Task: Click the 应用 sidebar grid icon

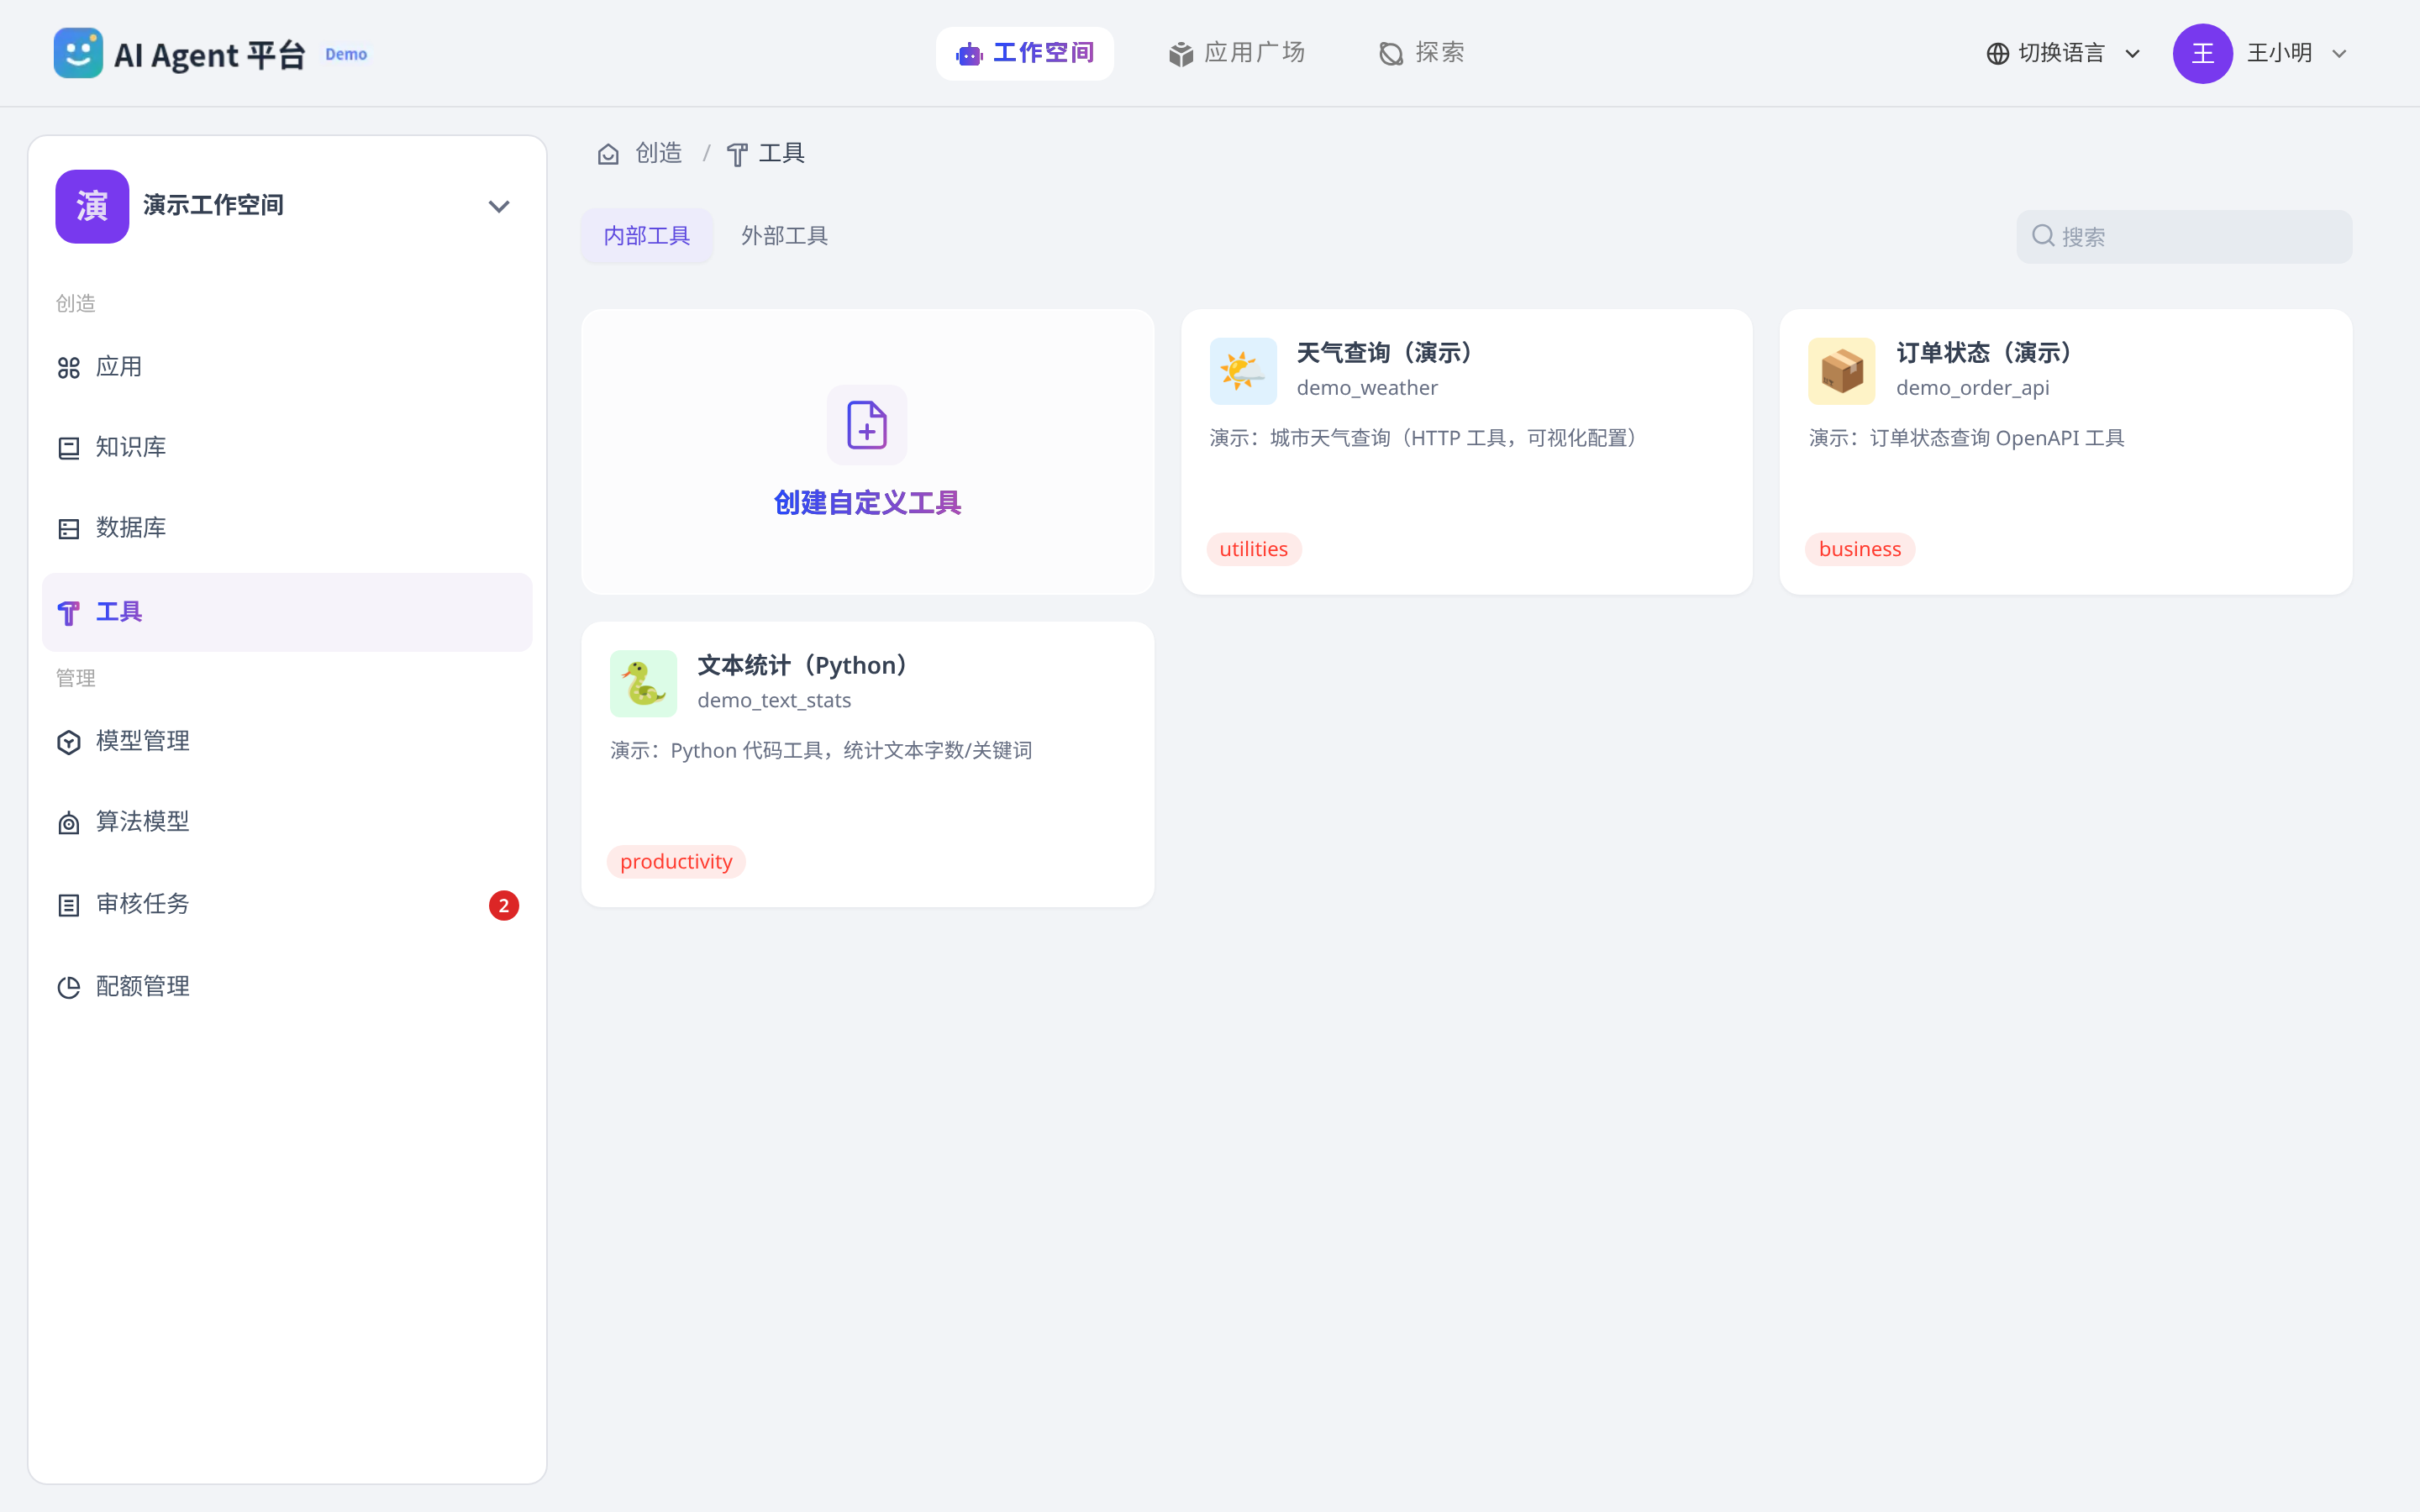Action: click(69, 368)
